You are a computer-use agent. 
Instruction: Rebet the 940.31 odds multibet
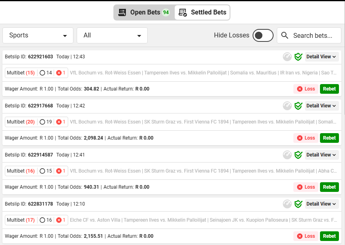[329, 187]
